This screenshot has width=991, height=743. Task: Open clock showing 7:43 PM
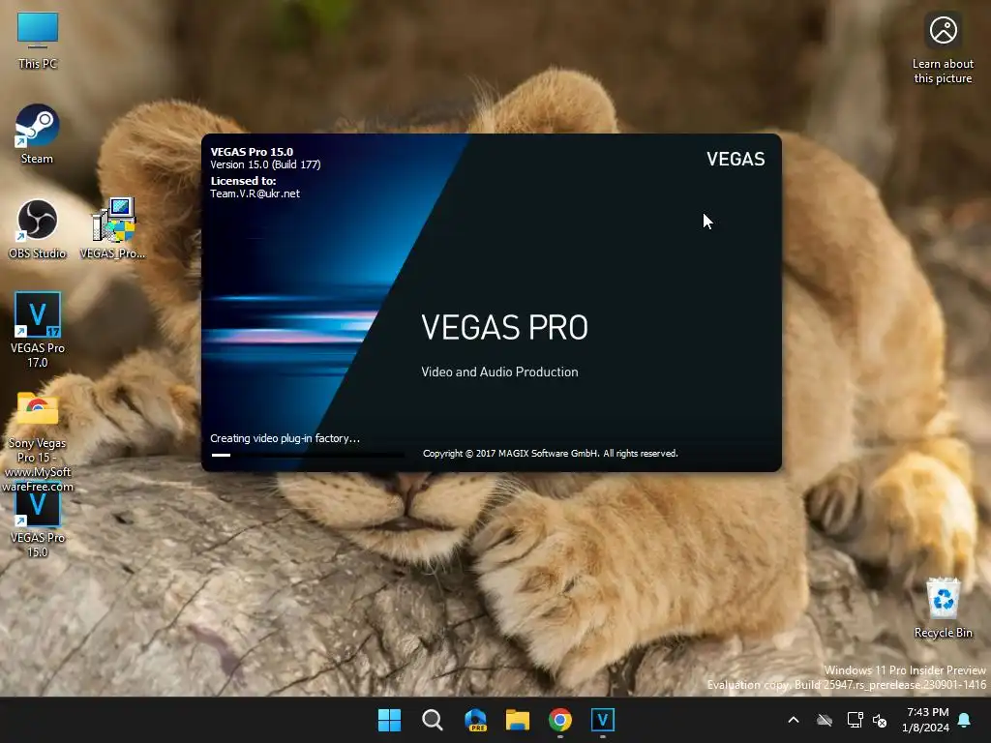coord(926,720)
